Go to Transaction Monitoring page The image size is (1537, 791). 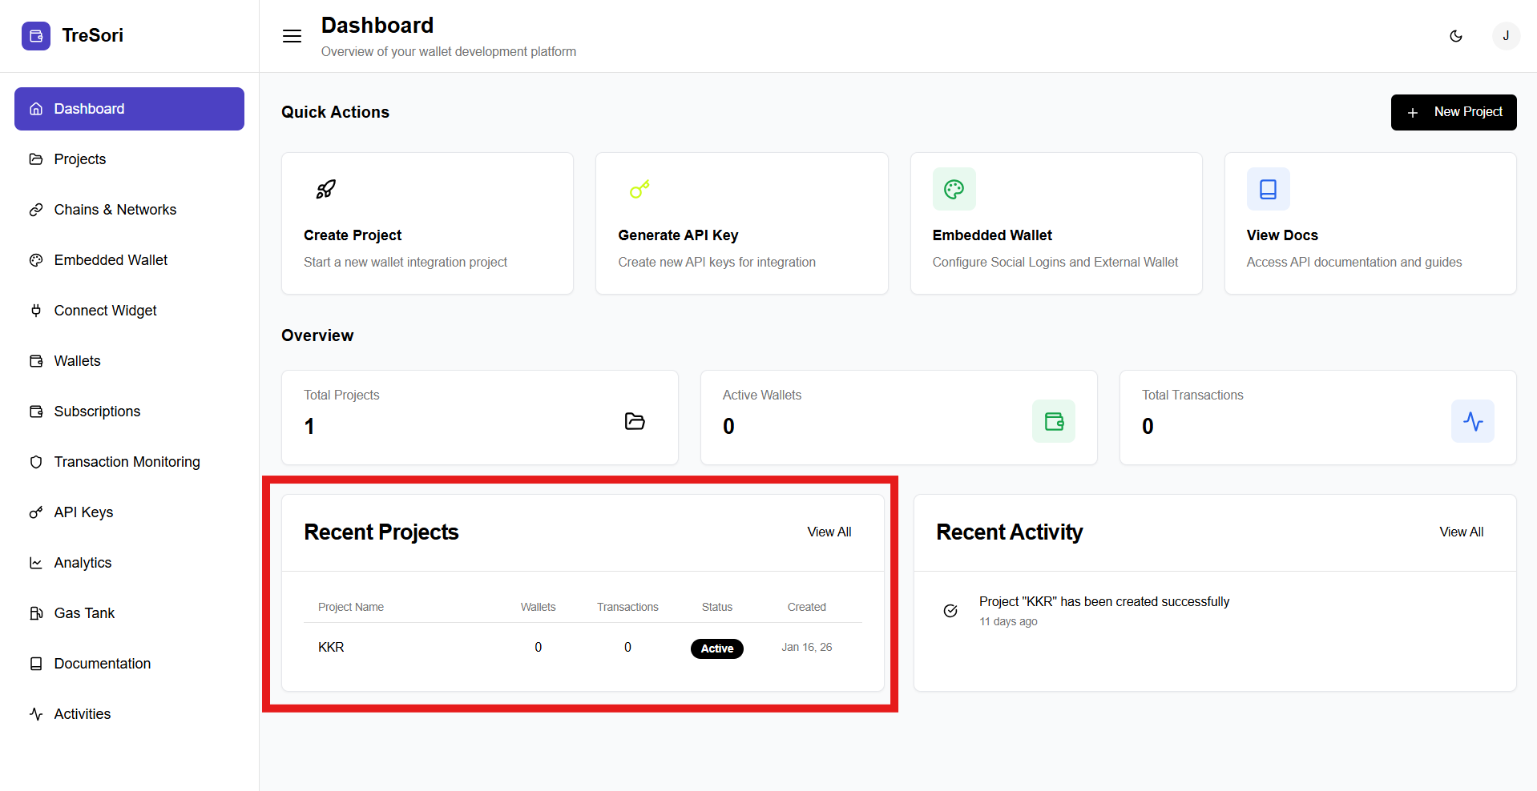127,462
